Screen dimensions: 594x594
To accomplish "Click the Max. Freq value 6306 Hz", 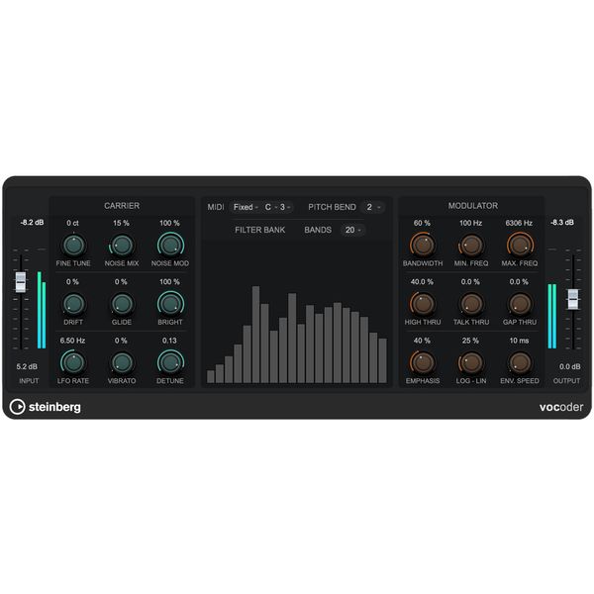I will pyautogui.click(x=519, y=223).
